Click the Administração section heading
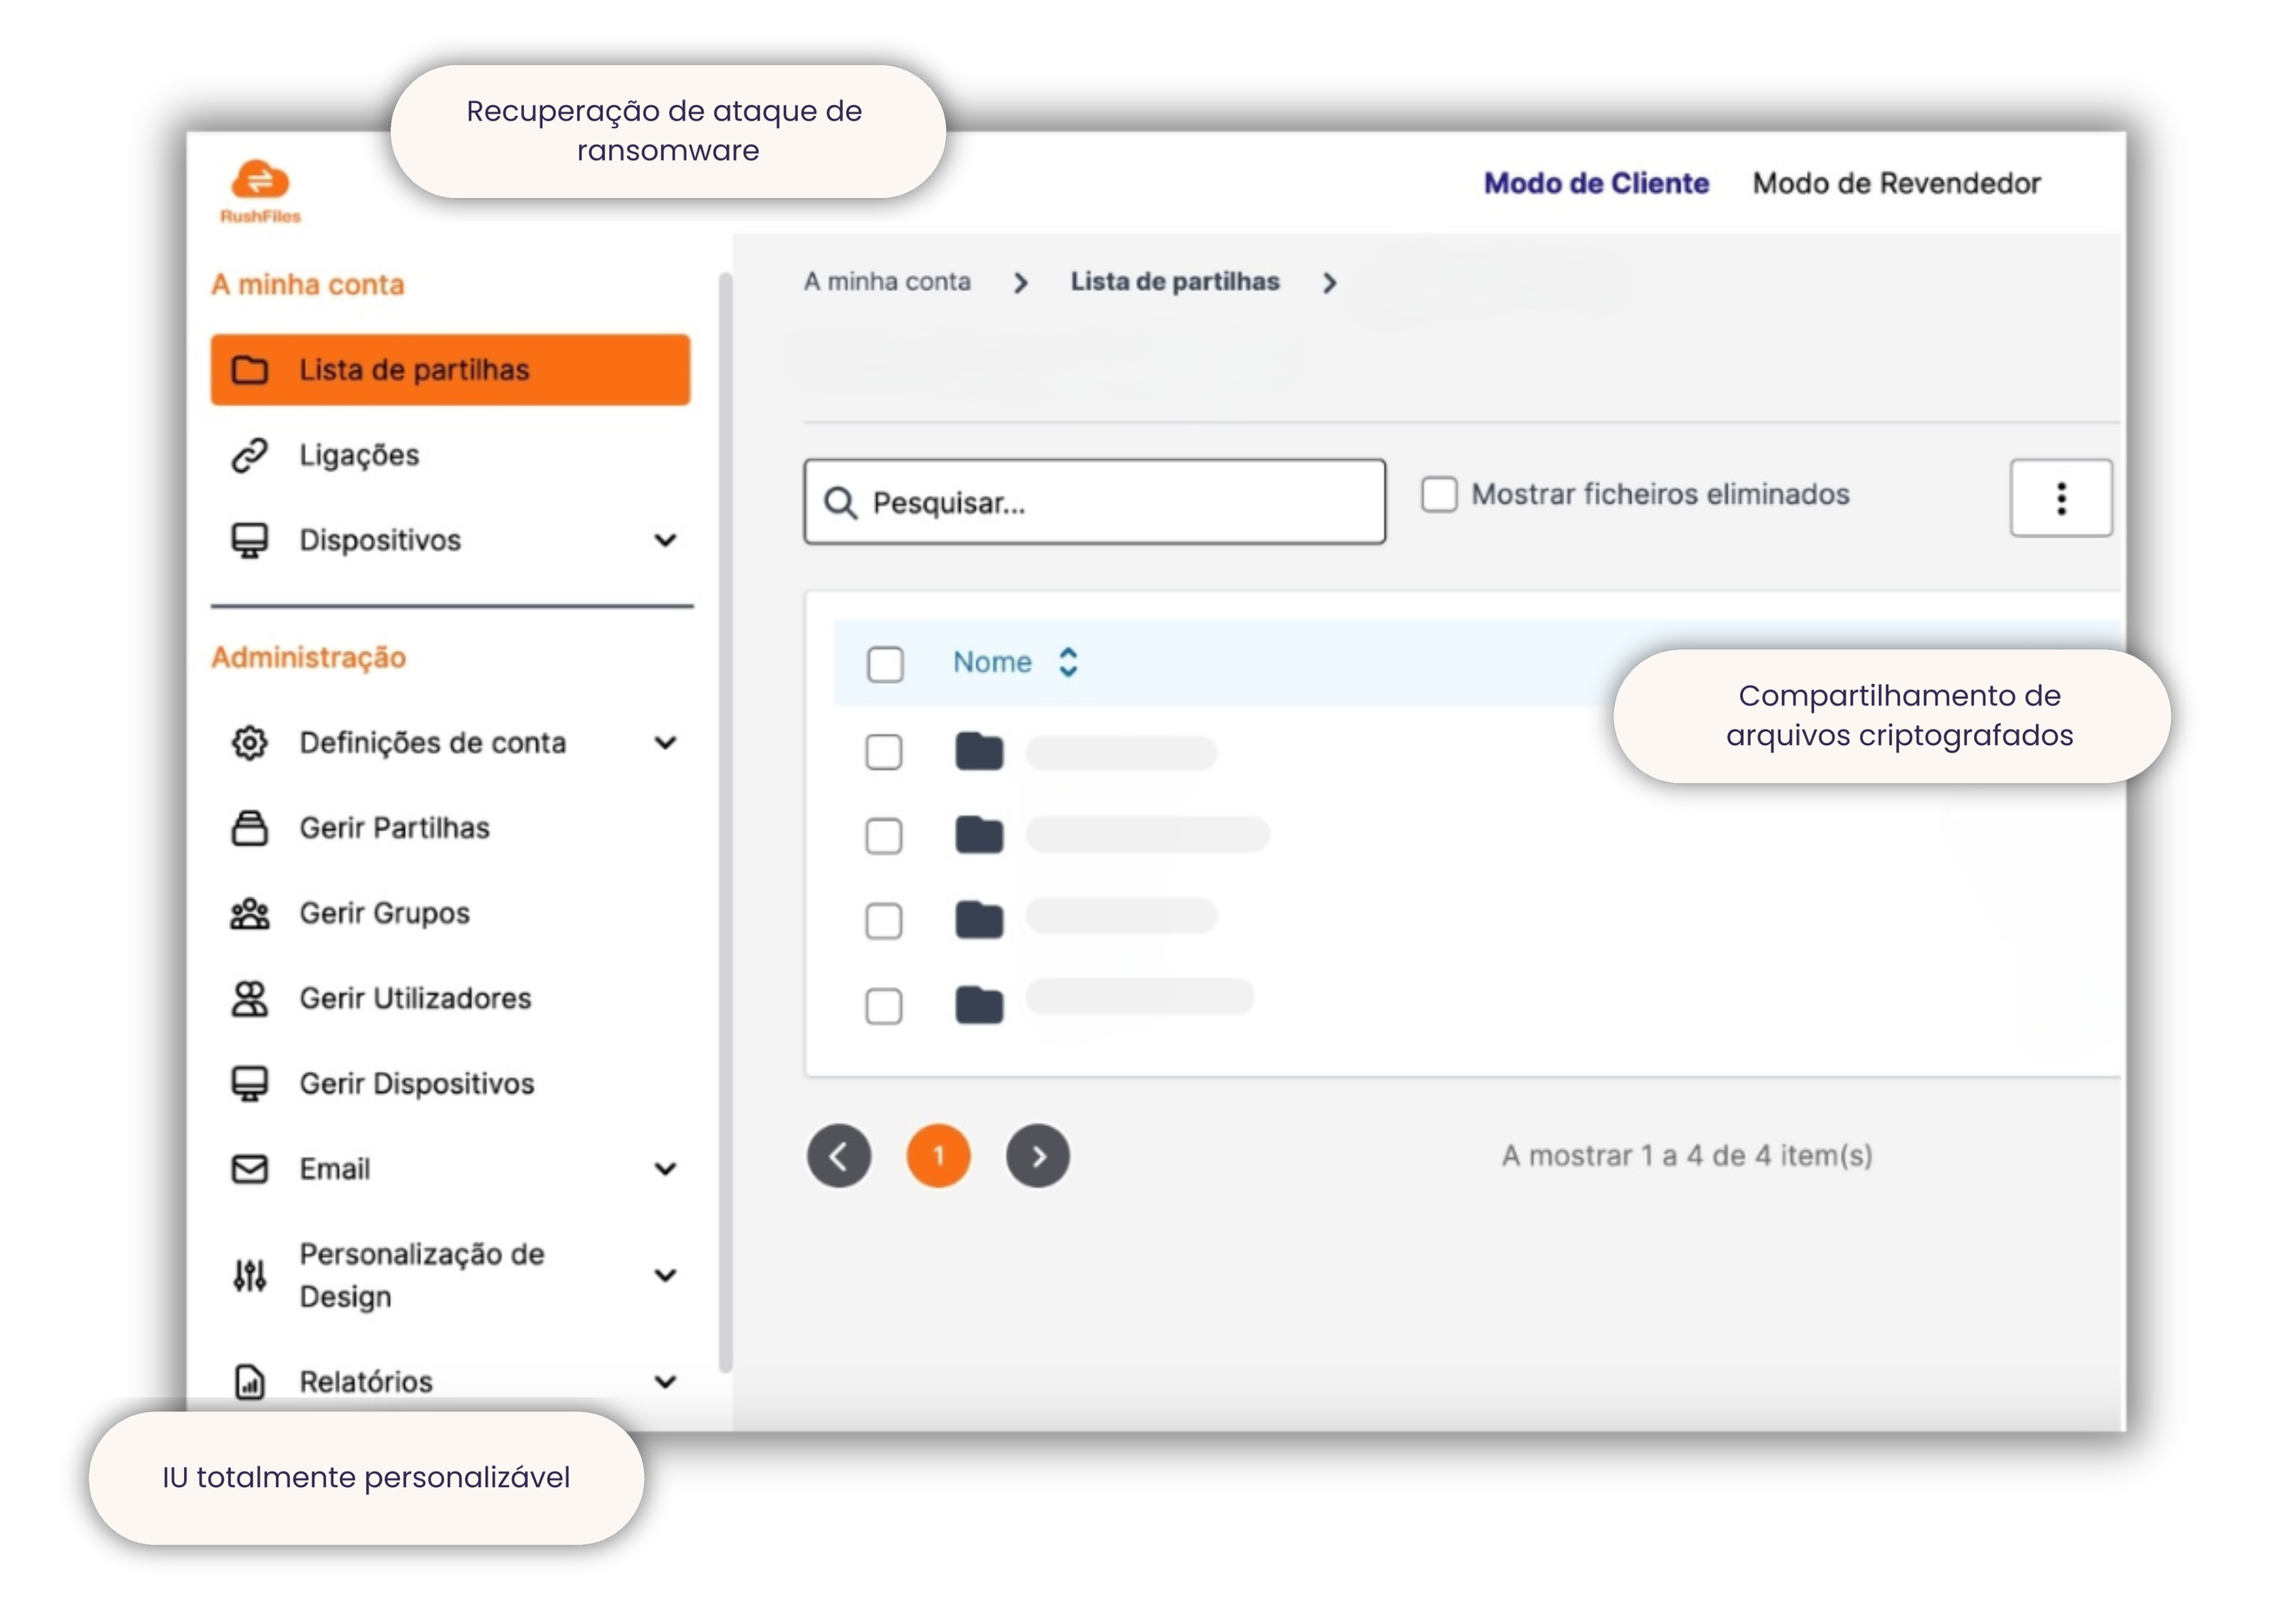 (309, 657)
